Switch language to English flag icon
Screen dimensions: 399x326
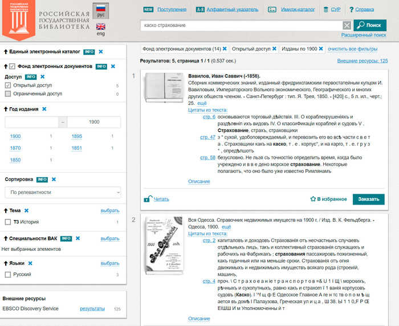click(x=101, y=26)
